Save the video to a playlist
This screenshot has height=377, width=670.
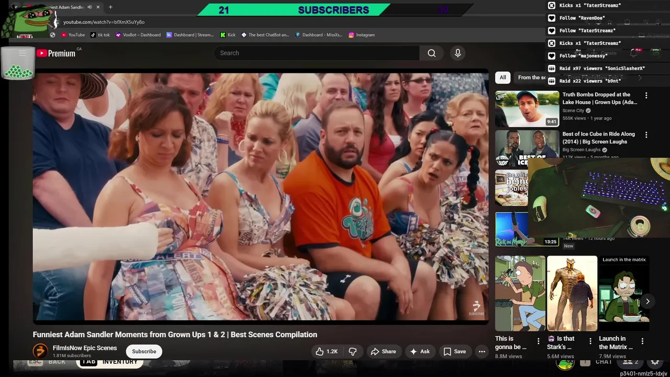(454, 351)
